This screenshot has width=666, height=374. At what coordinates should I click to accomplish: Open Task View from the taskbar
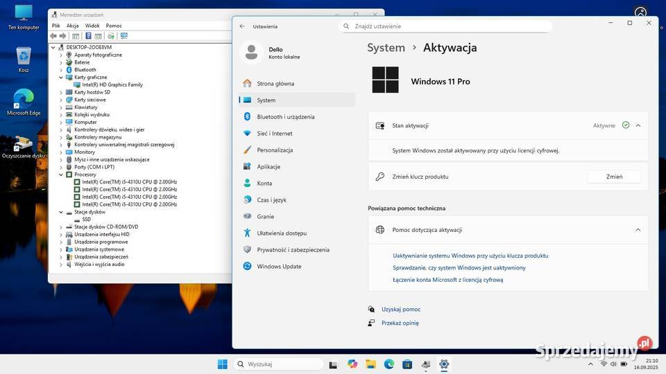[x=333, y=364]
